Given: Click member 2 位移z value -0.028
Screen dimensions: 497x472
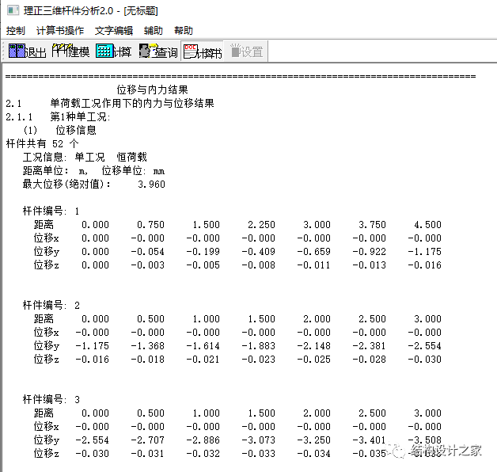Looking at the screenshot, I should 370,359.
